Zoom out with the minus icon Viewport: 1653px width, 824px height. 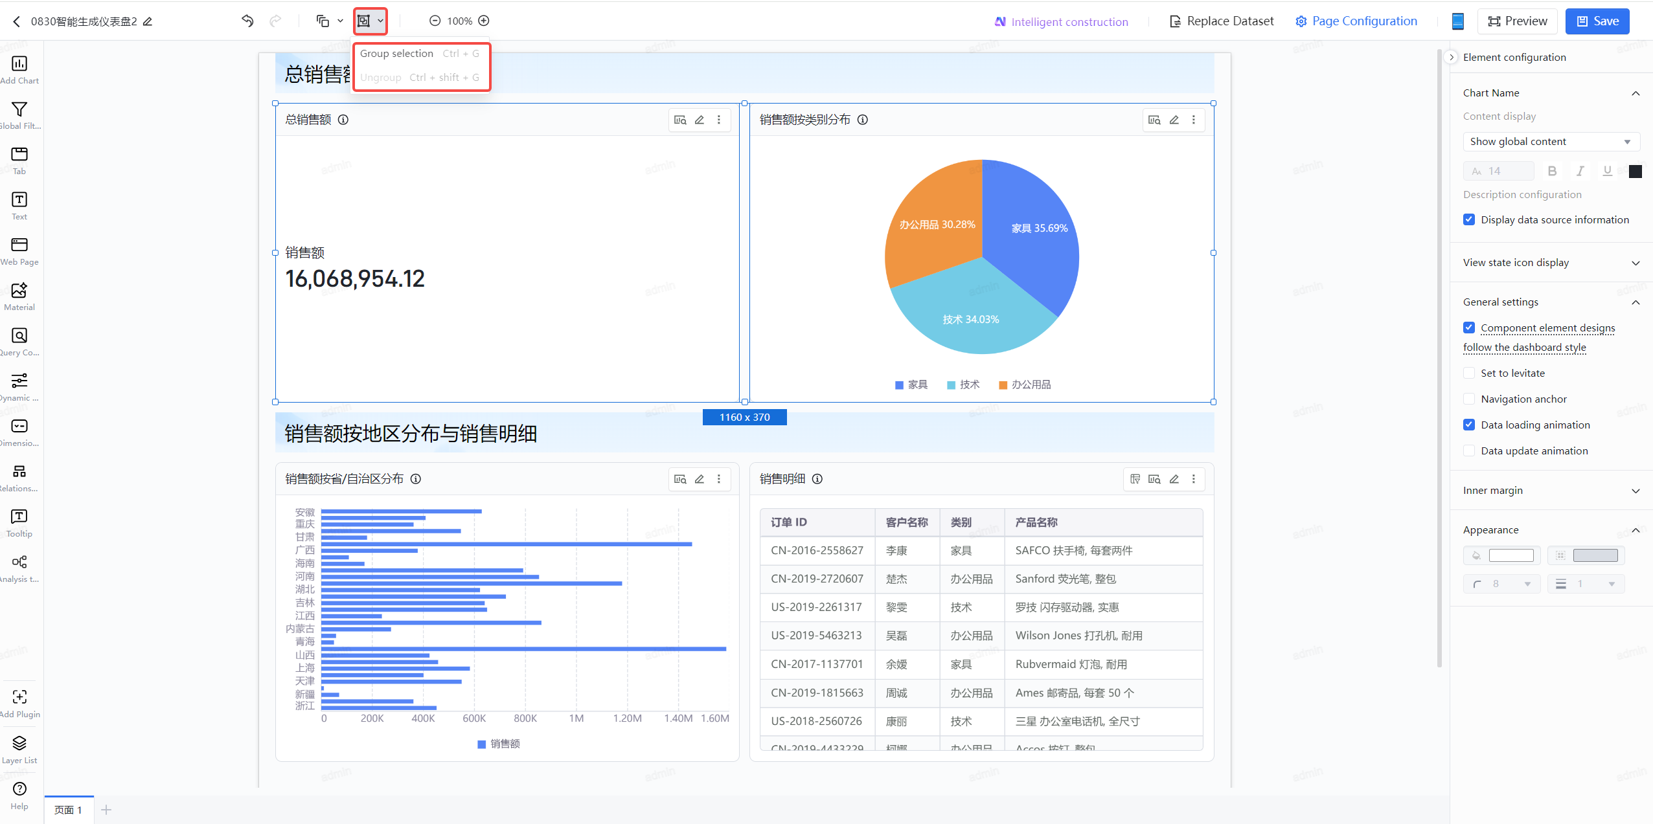click(x=435, y=21)
